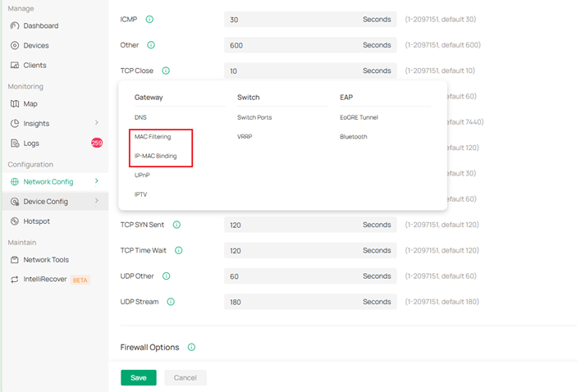The image size is (577, 392).
Task: Click the ICMP timeout input field
Action: click(x=310, y=20)
